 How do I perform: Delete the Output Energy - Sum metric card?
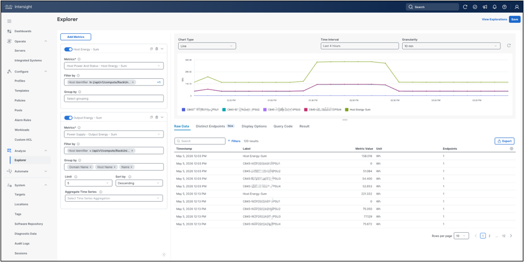point(157,117)
